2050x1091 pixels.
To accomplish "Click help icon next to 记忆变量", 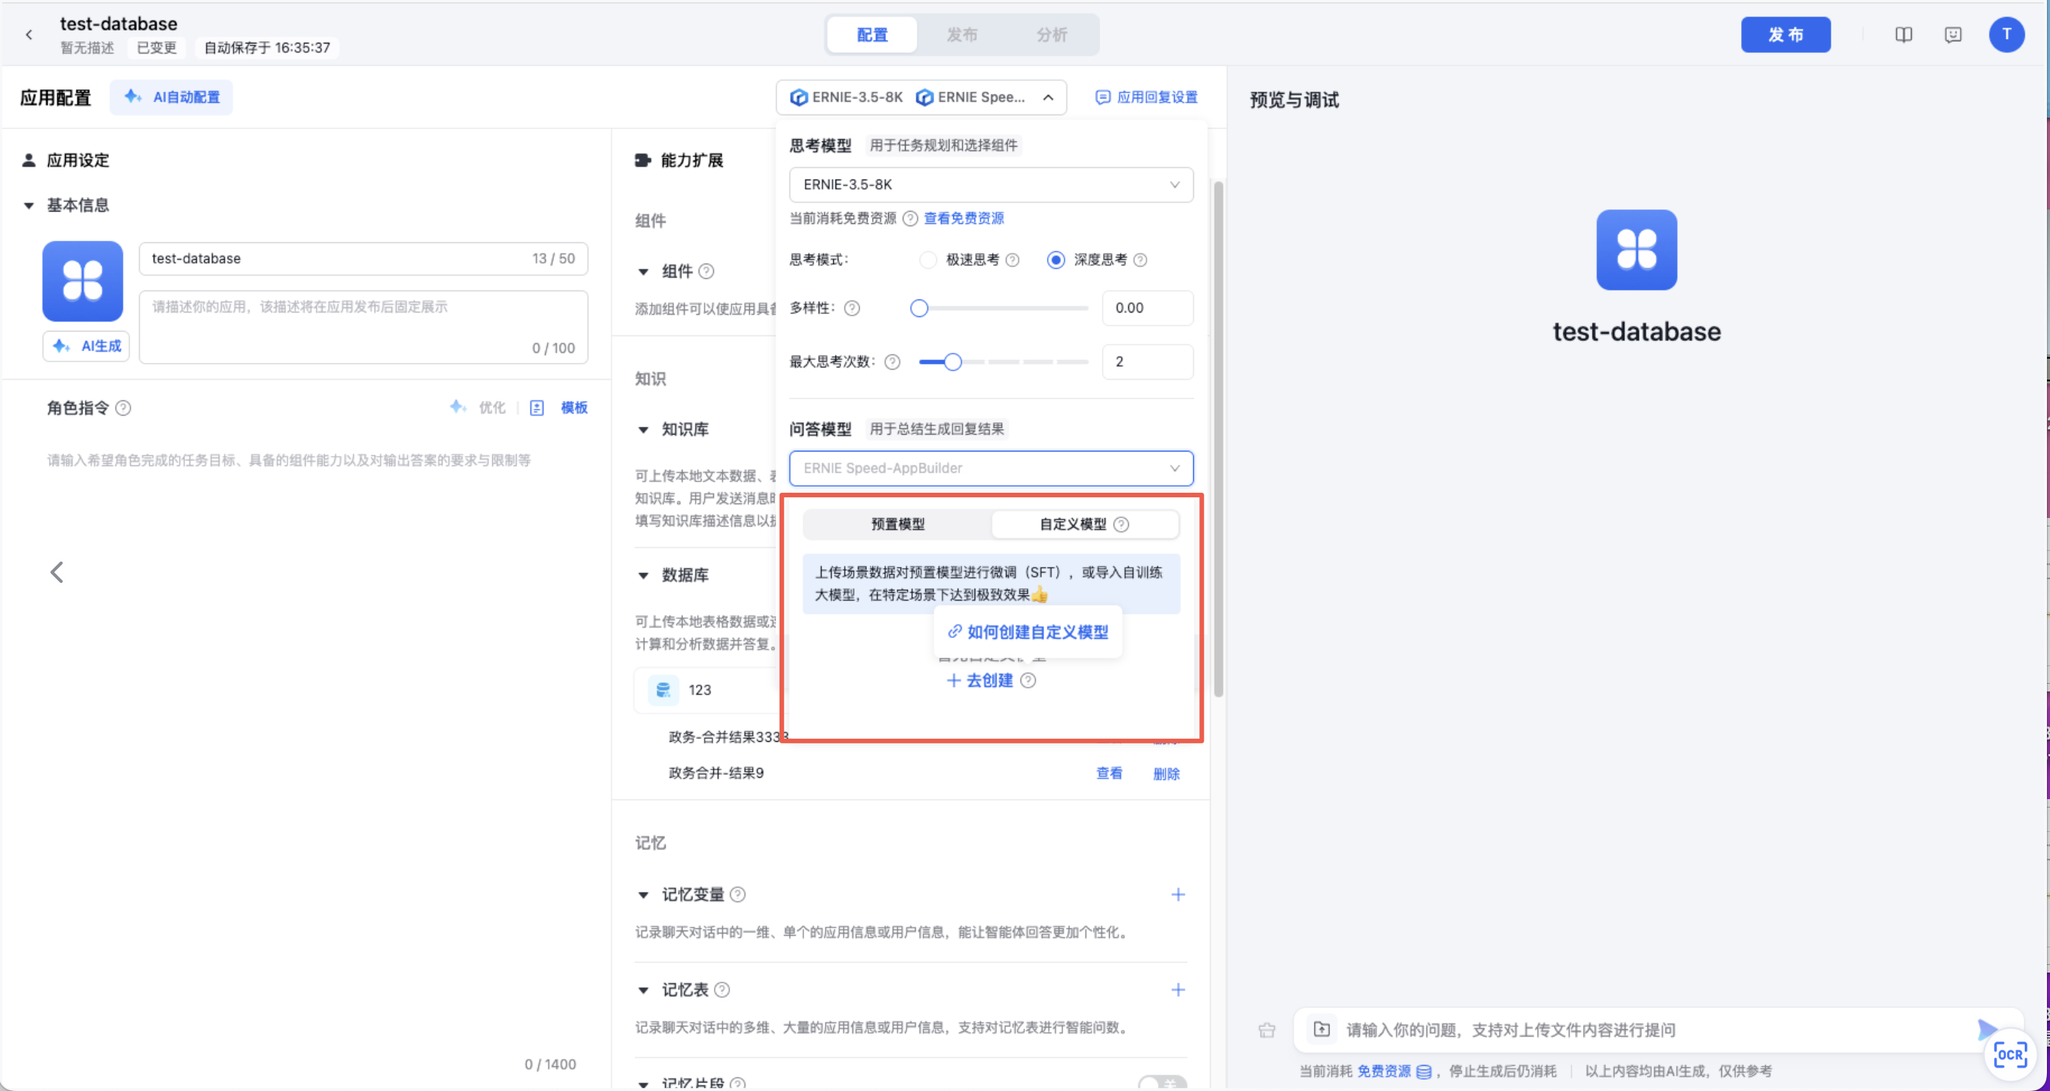I will (x=738, y=895).
